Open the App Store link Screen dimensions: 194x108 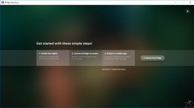click(106, 69)
